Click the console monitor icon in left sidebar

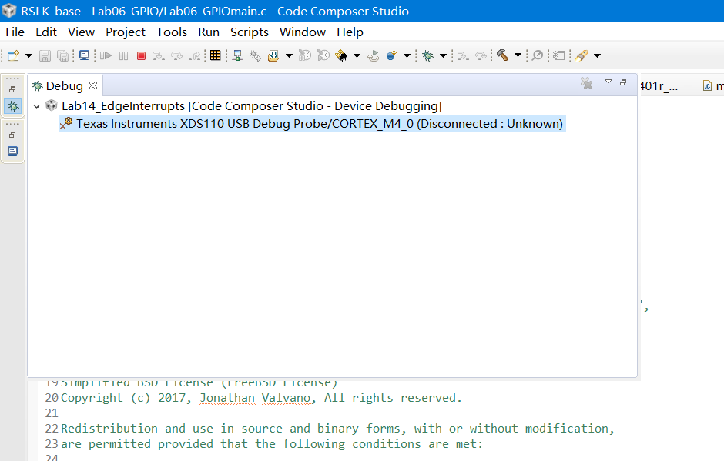(x=13, y=152)
